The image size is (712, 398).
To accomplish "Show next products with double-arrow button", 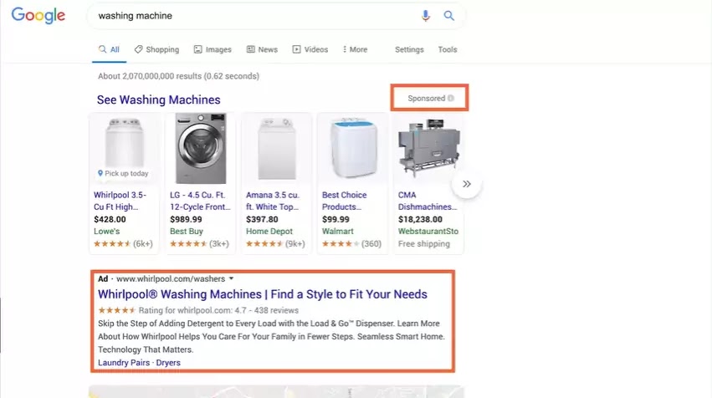I will (466, 184).
